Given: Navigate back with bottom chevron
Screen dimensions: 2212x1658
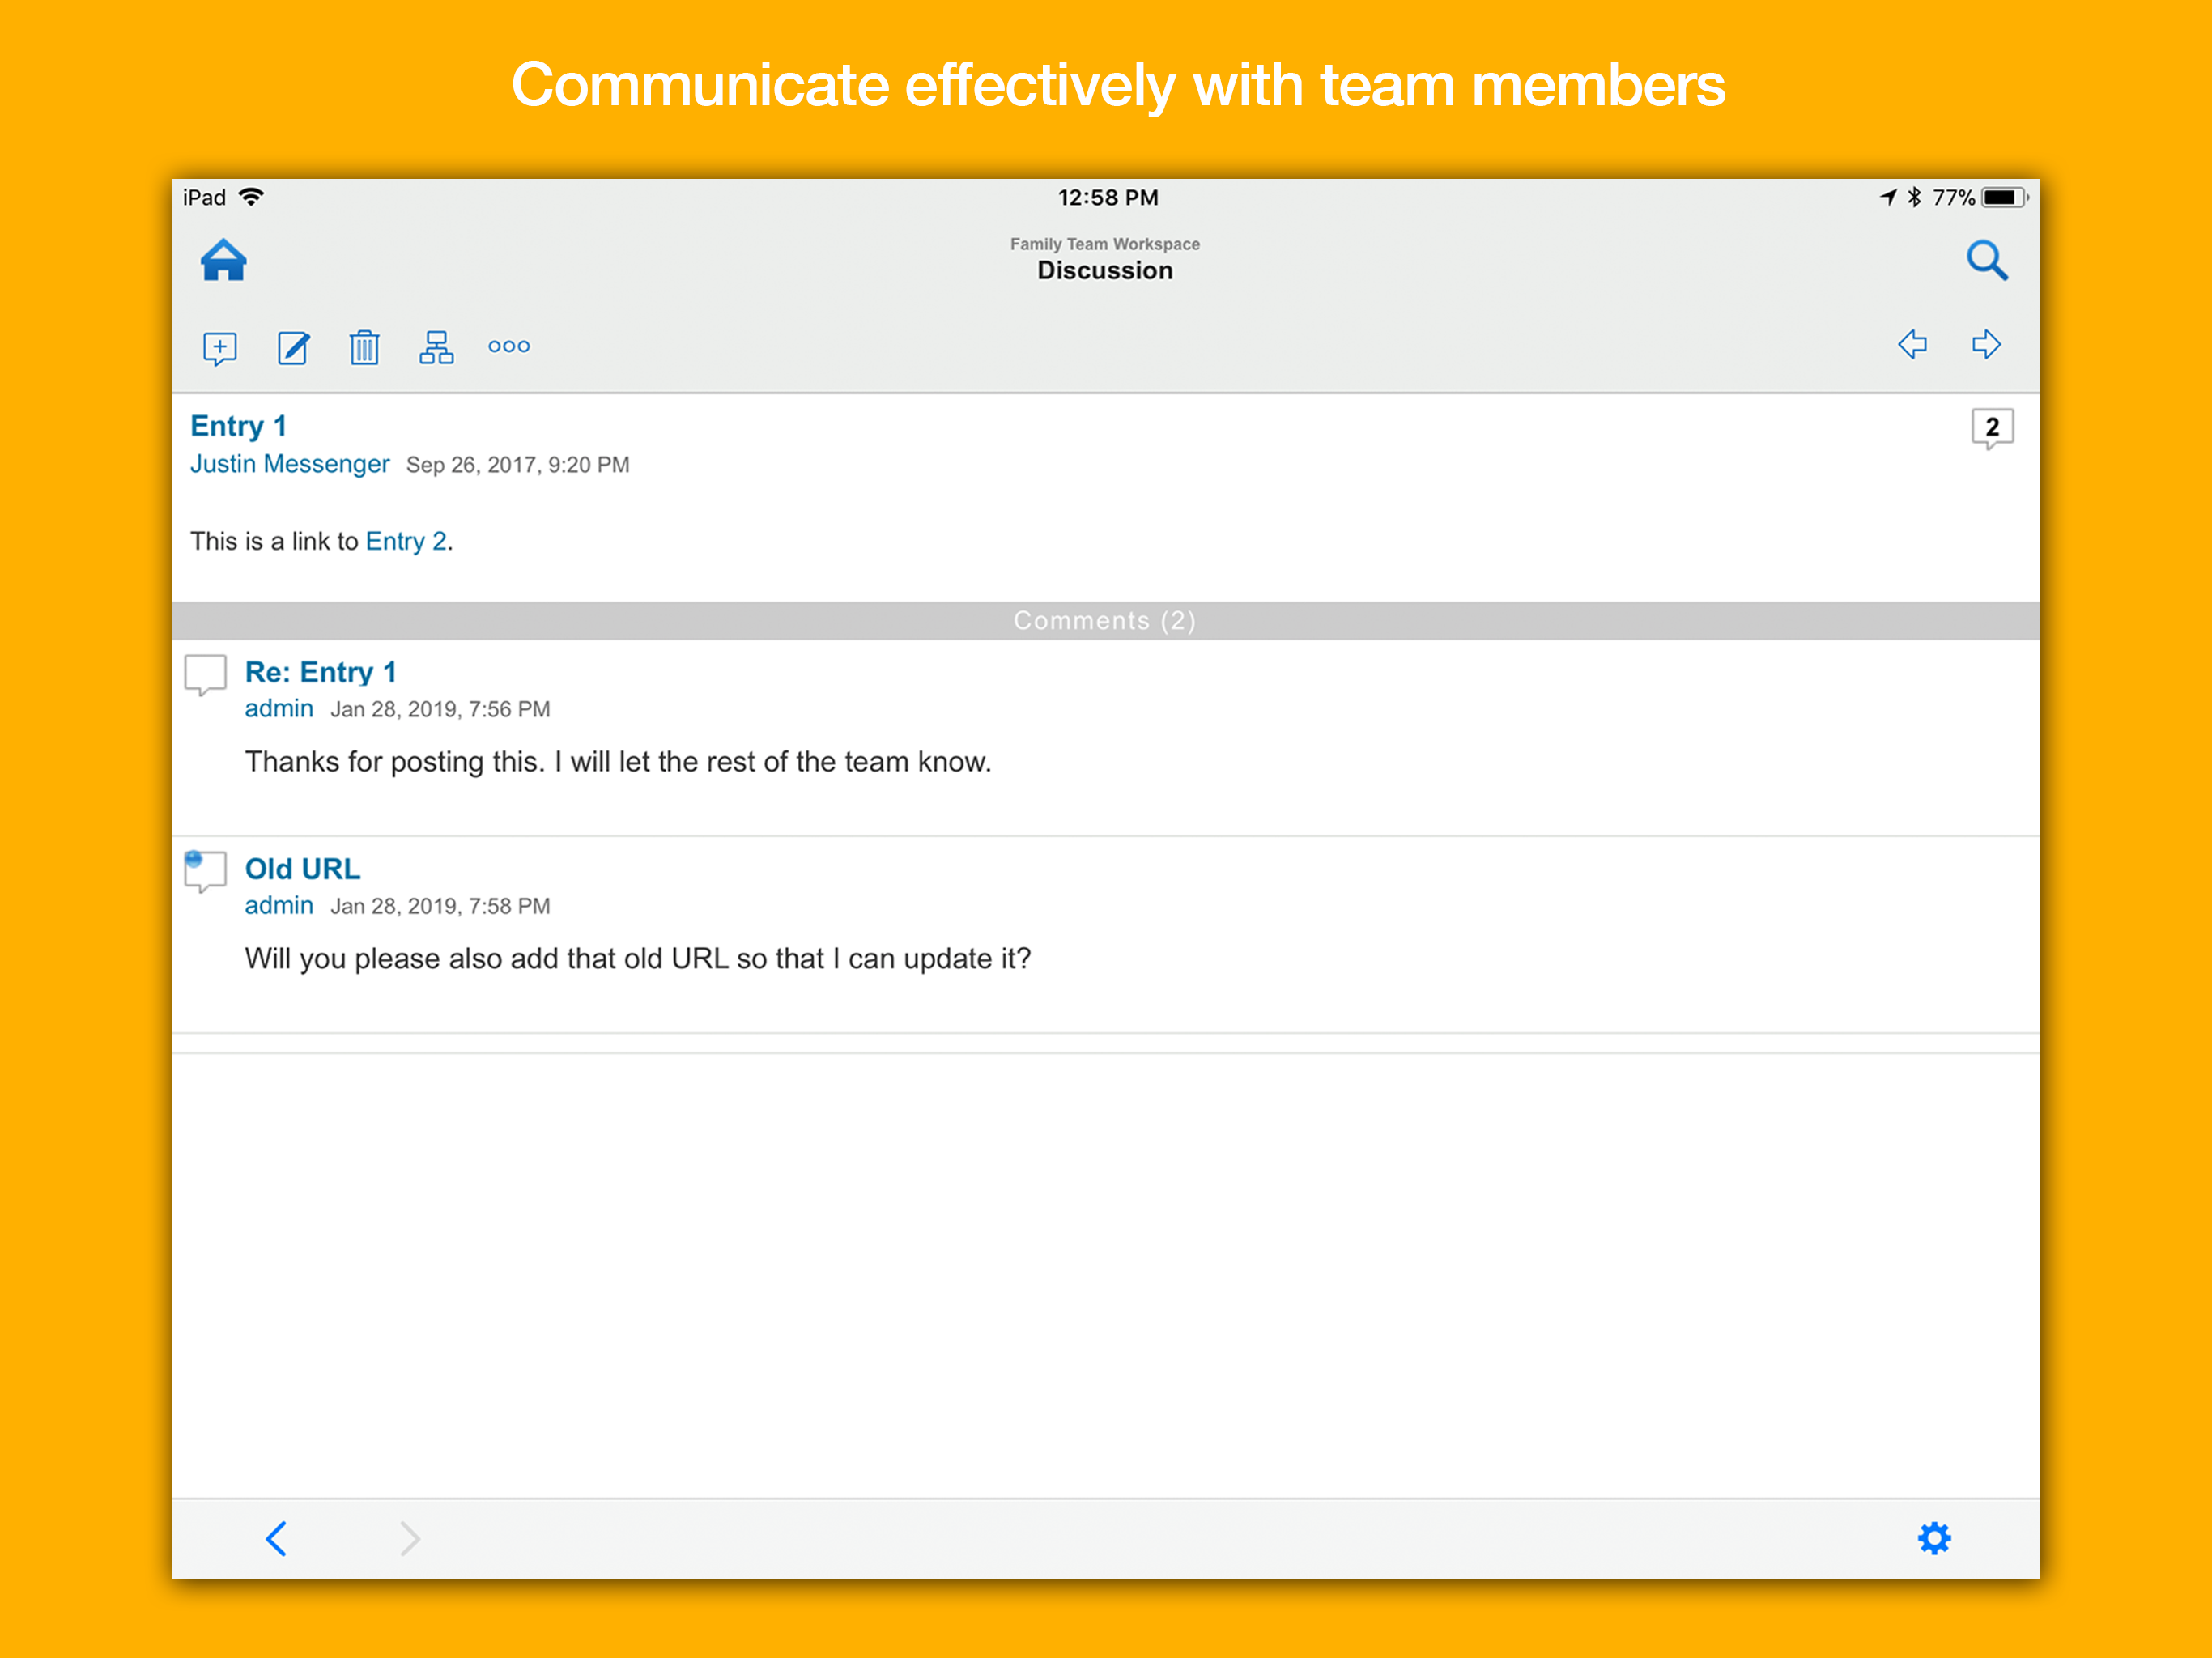Looking at the screenshot, I should pyautogui.click(x=277, y=1538).
